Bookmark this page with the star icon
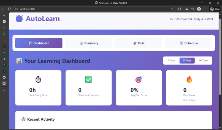Screen dimensions: 222x130 point(172,9)
